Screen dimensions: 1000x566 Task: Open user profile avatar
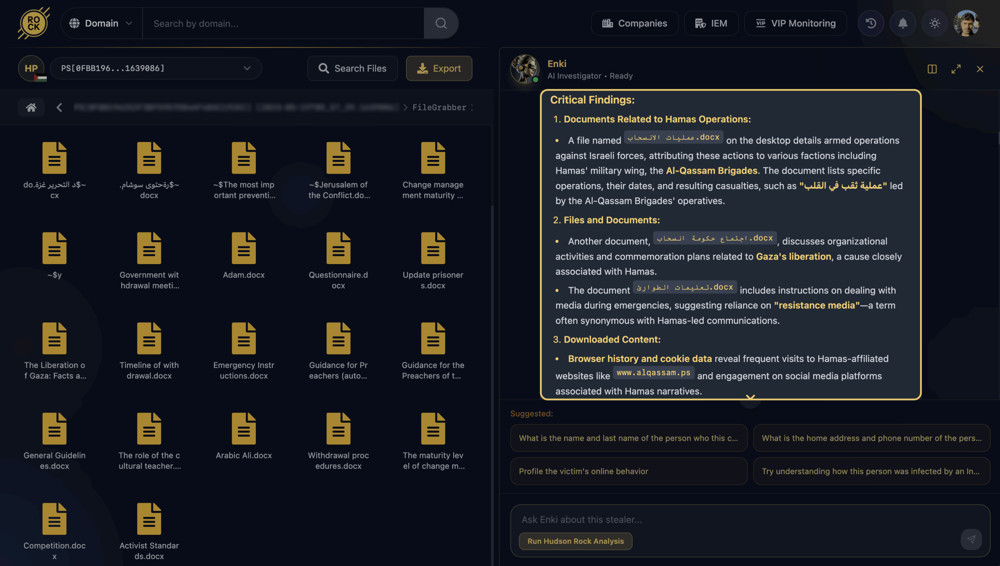point(966,23)
